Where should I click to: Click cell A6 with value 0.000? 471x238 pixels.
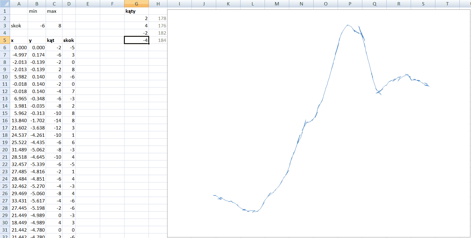click(x=19, y=48)
